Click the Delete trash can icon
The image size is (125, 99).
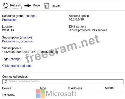[47, 6]
